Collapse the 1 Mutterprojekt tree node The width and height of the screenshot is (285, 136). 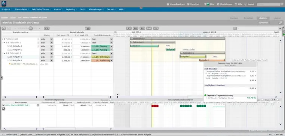coord(3,39)
